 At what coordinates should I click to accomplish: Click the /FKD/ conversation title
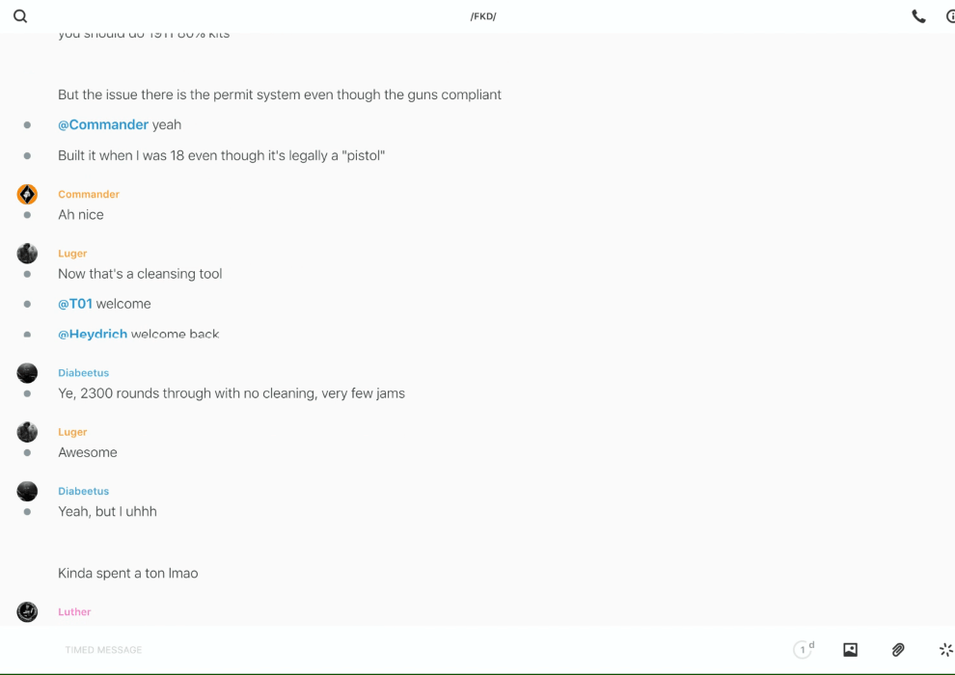click(483, 16)
